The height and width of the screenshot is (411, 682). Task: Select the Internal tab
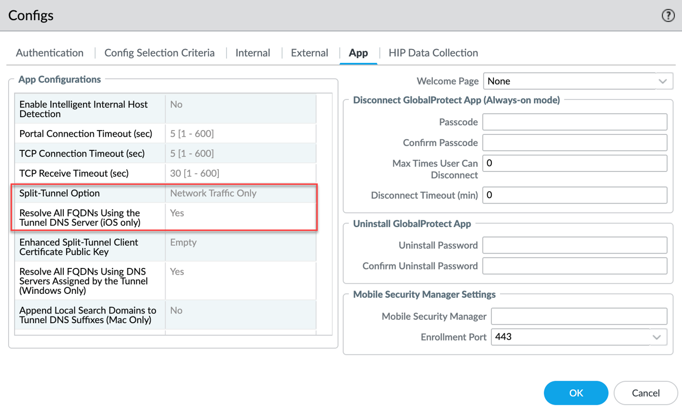pos(252,53)
